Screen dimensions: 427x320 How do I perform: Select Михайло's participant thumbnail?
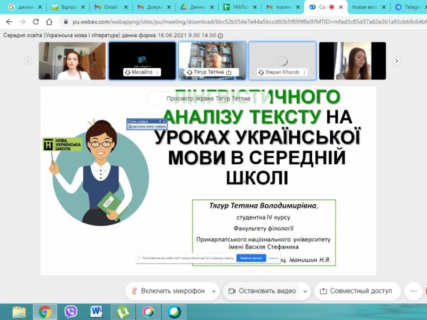tap(142, 60)
